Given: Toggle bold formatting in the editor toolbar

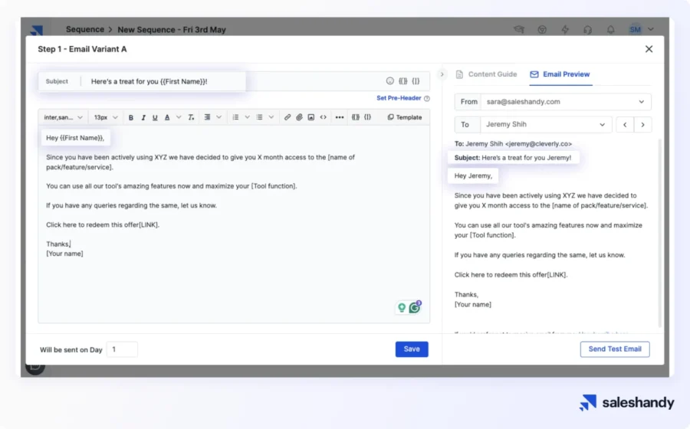Looking at the screenshot, I should (x=131, y=118).
